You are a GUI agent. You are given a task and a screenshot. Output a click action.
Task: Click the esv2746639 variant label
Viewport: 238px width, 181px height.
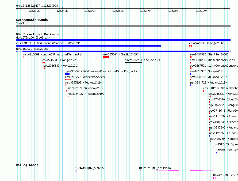click(x=223, y=94)
